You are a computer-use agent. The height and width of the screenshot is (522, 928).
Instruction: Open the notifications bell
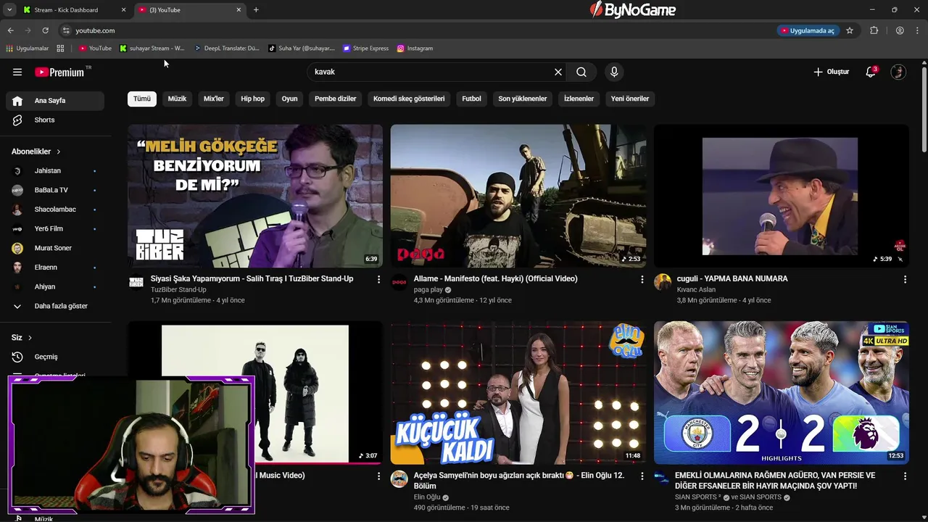[871, 72]
